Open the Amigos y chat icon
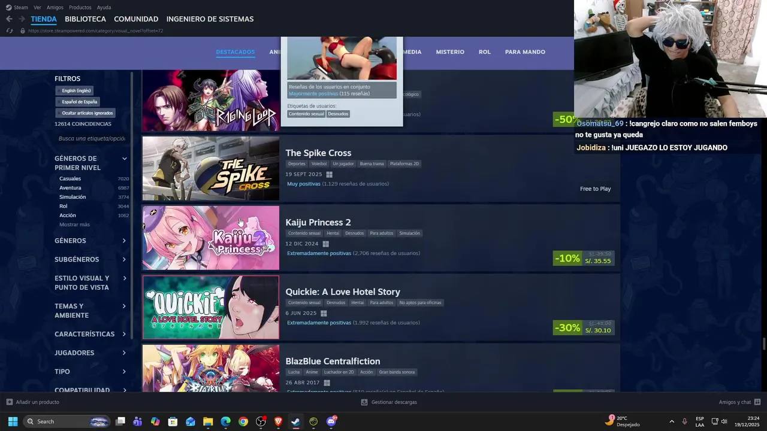The height and width of the screenshot is (431, 767). 757,402
